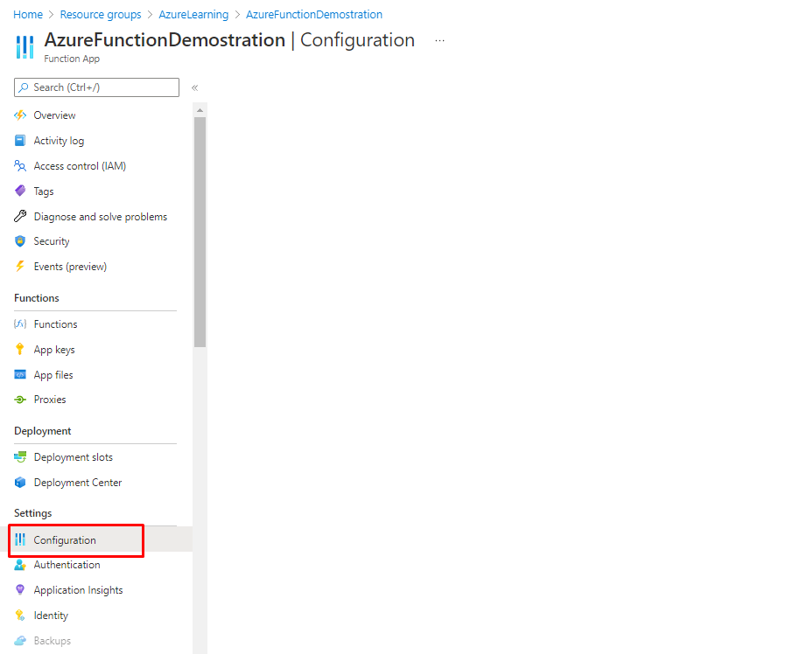Click the Security shield icon
Image resolution: width=800 pixels, height=654 pixels.
click(20, 241)
